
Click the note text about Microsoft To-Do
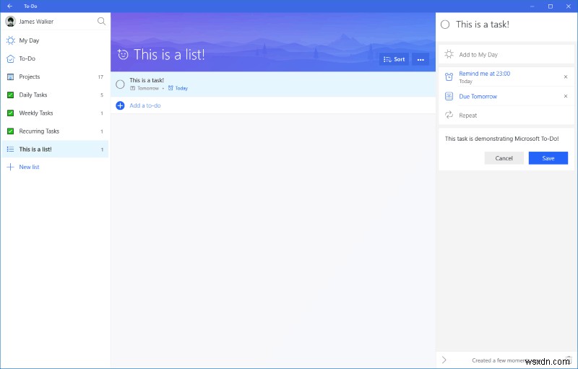pyautogui.click(x=501, y=139)
